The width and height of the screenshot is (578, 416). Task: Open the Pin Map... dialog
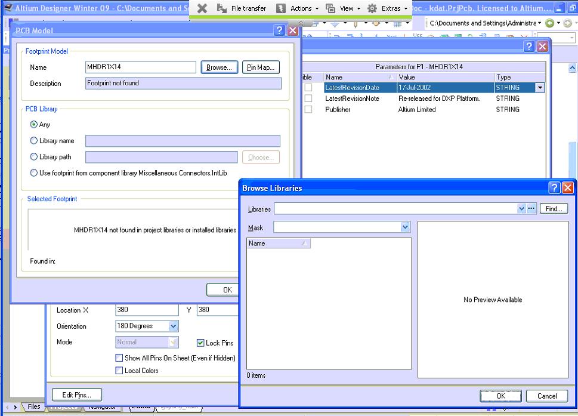click(261, 67)
